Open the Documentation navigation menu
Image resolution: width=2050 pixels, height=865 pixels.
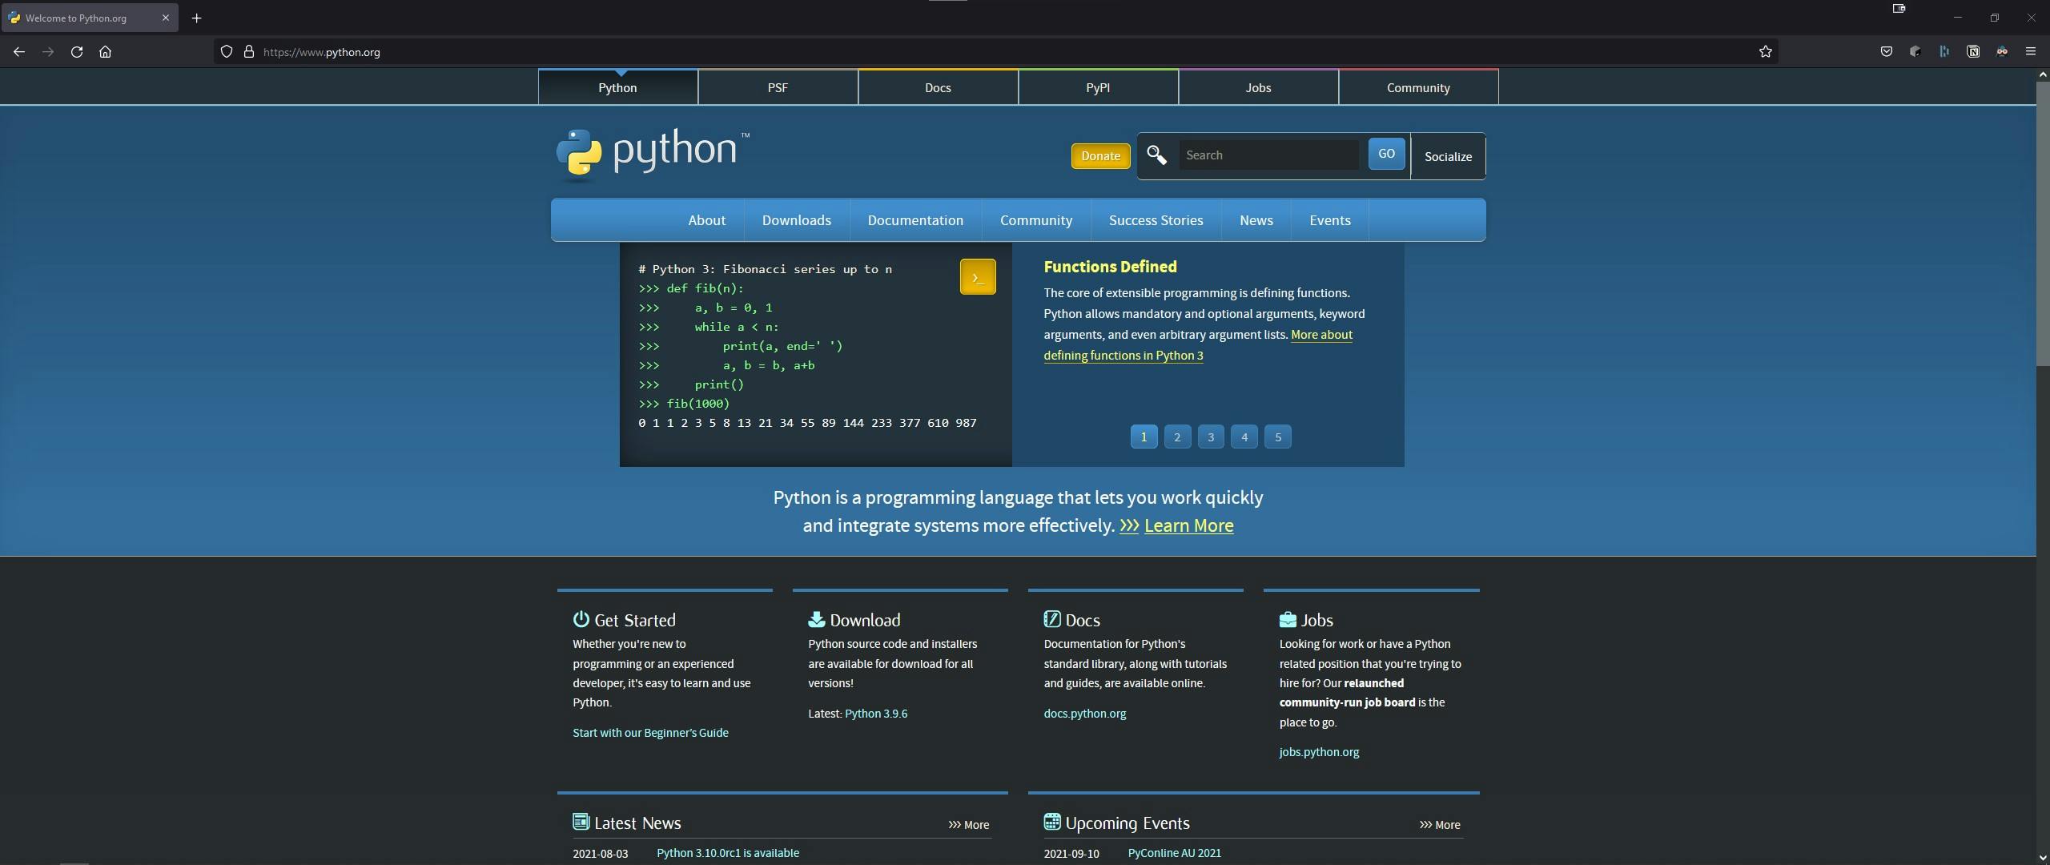[915, 220]
